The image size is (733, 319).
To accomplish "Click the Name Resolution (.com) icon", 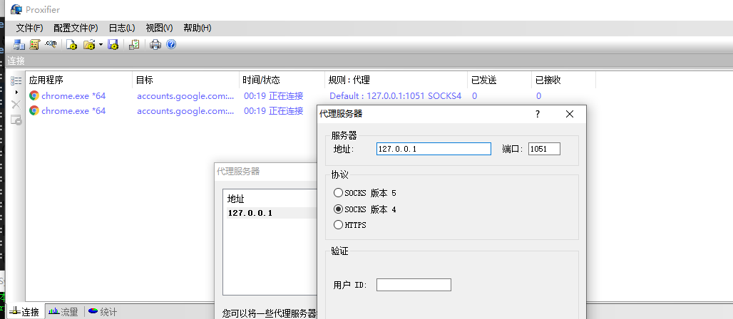I will click(x=51, y=44).
